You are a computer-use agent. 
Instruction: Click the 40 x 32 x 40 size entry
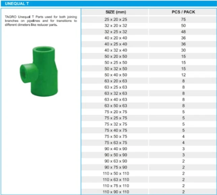[x=116, y=50]
